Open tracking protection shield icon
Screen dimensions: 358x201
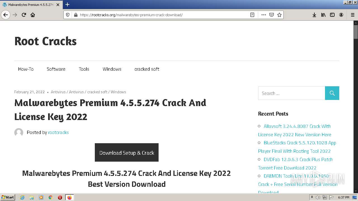point(67,15)
